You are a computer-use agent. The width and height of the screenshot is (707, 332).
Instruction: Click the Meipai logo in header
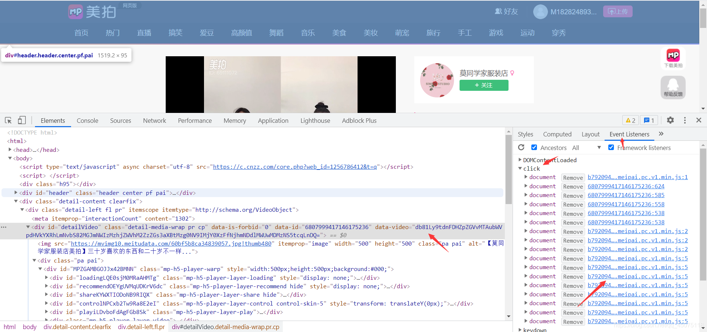tap(92, 12)
